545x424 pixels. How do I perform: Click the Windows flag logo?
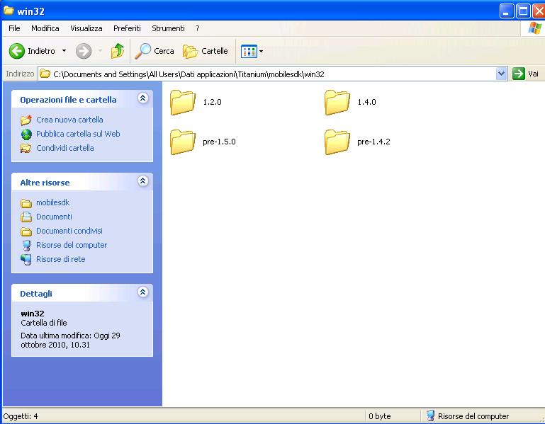[534, 28]
